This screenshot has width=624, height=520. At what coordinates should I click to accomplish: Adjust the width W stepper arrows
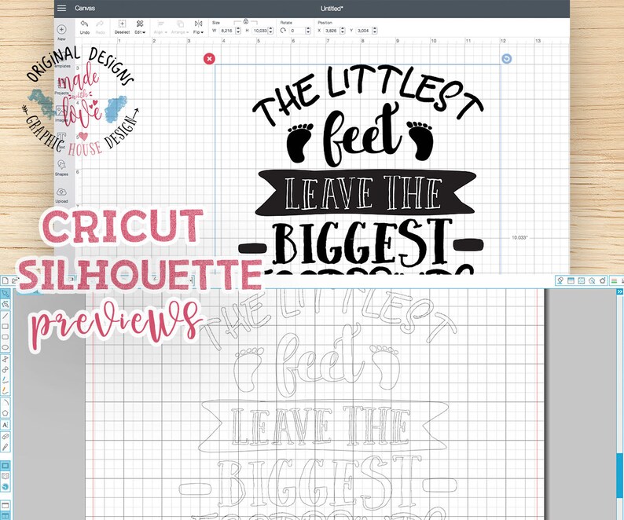pos(238,31)
